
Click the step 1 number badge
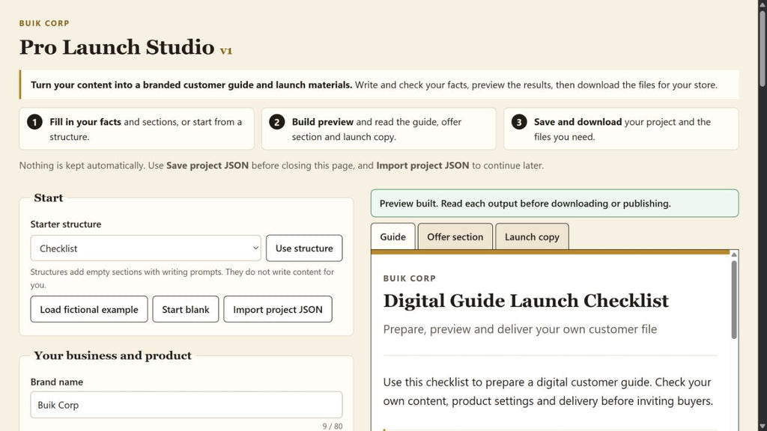point(34,122)
